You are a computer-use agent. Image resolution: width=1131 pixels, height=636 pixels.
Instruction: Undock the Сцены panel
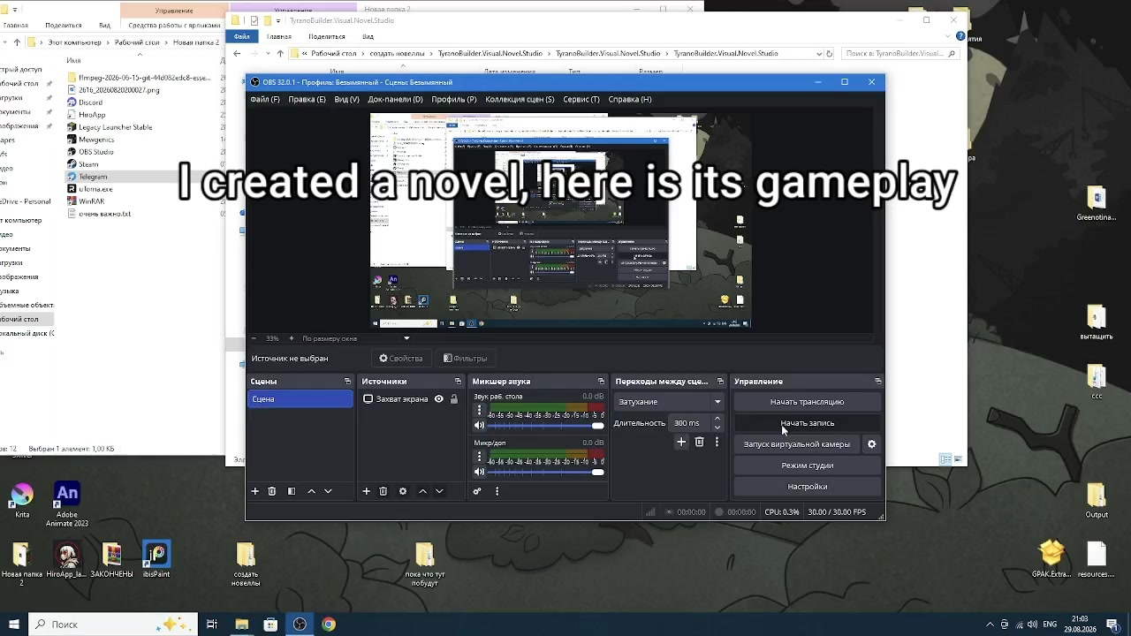click(x=347, y=382)
